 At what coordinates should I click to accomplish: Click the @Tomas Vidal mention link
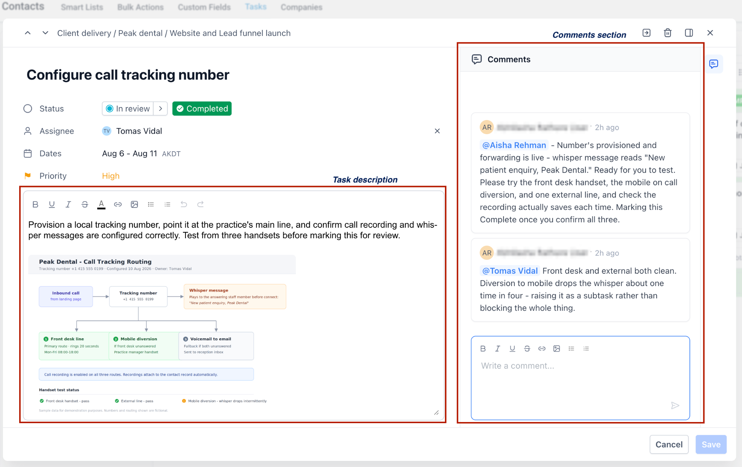click(x=510, y=271)
